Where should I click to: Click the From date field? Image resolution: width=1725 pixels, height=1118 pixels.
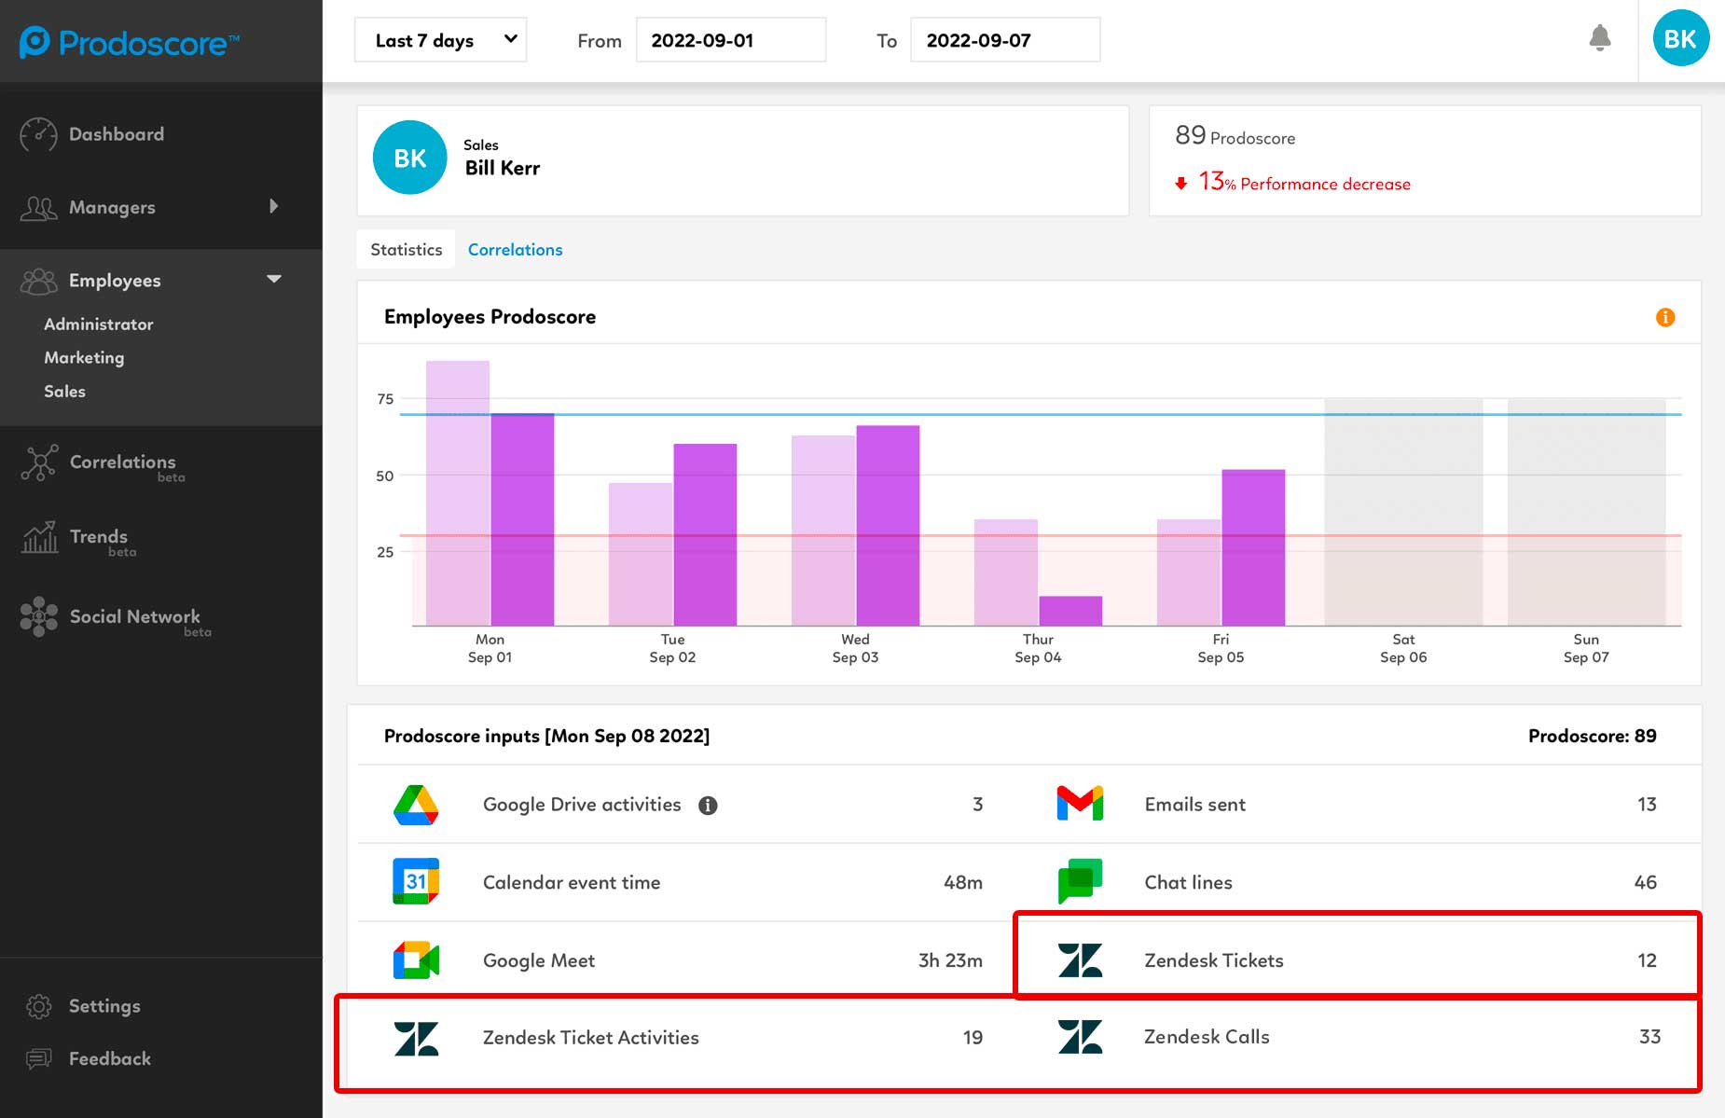(x=731, y=40)
